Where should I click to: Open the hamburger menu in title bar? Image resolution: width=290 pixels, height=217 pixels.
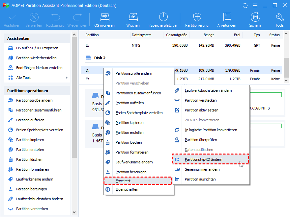255,6
